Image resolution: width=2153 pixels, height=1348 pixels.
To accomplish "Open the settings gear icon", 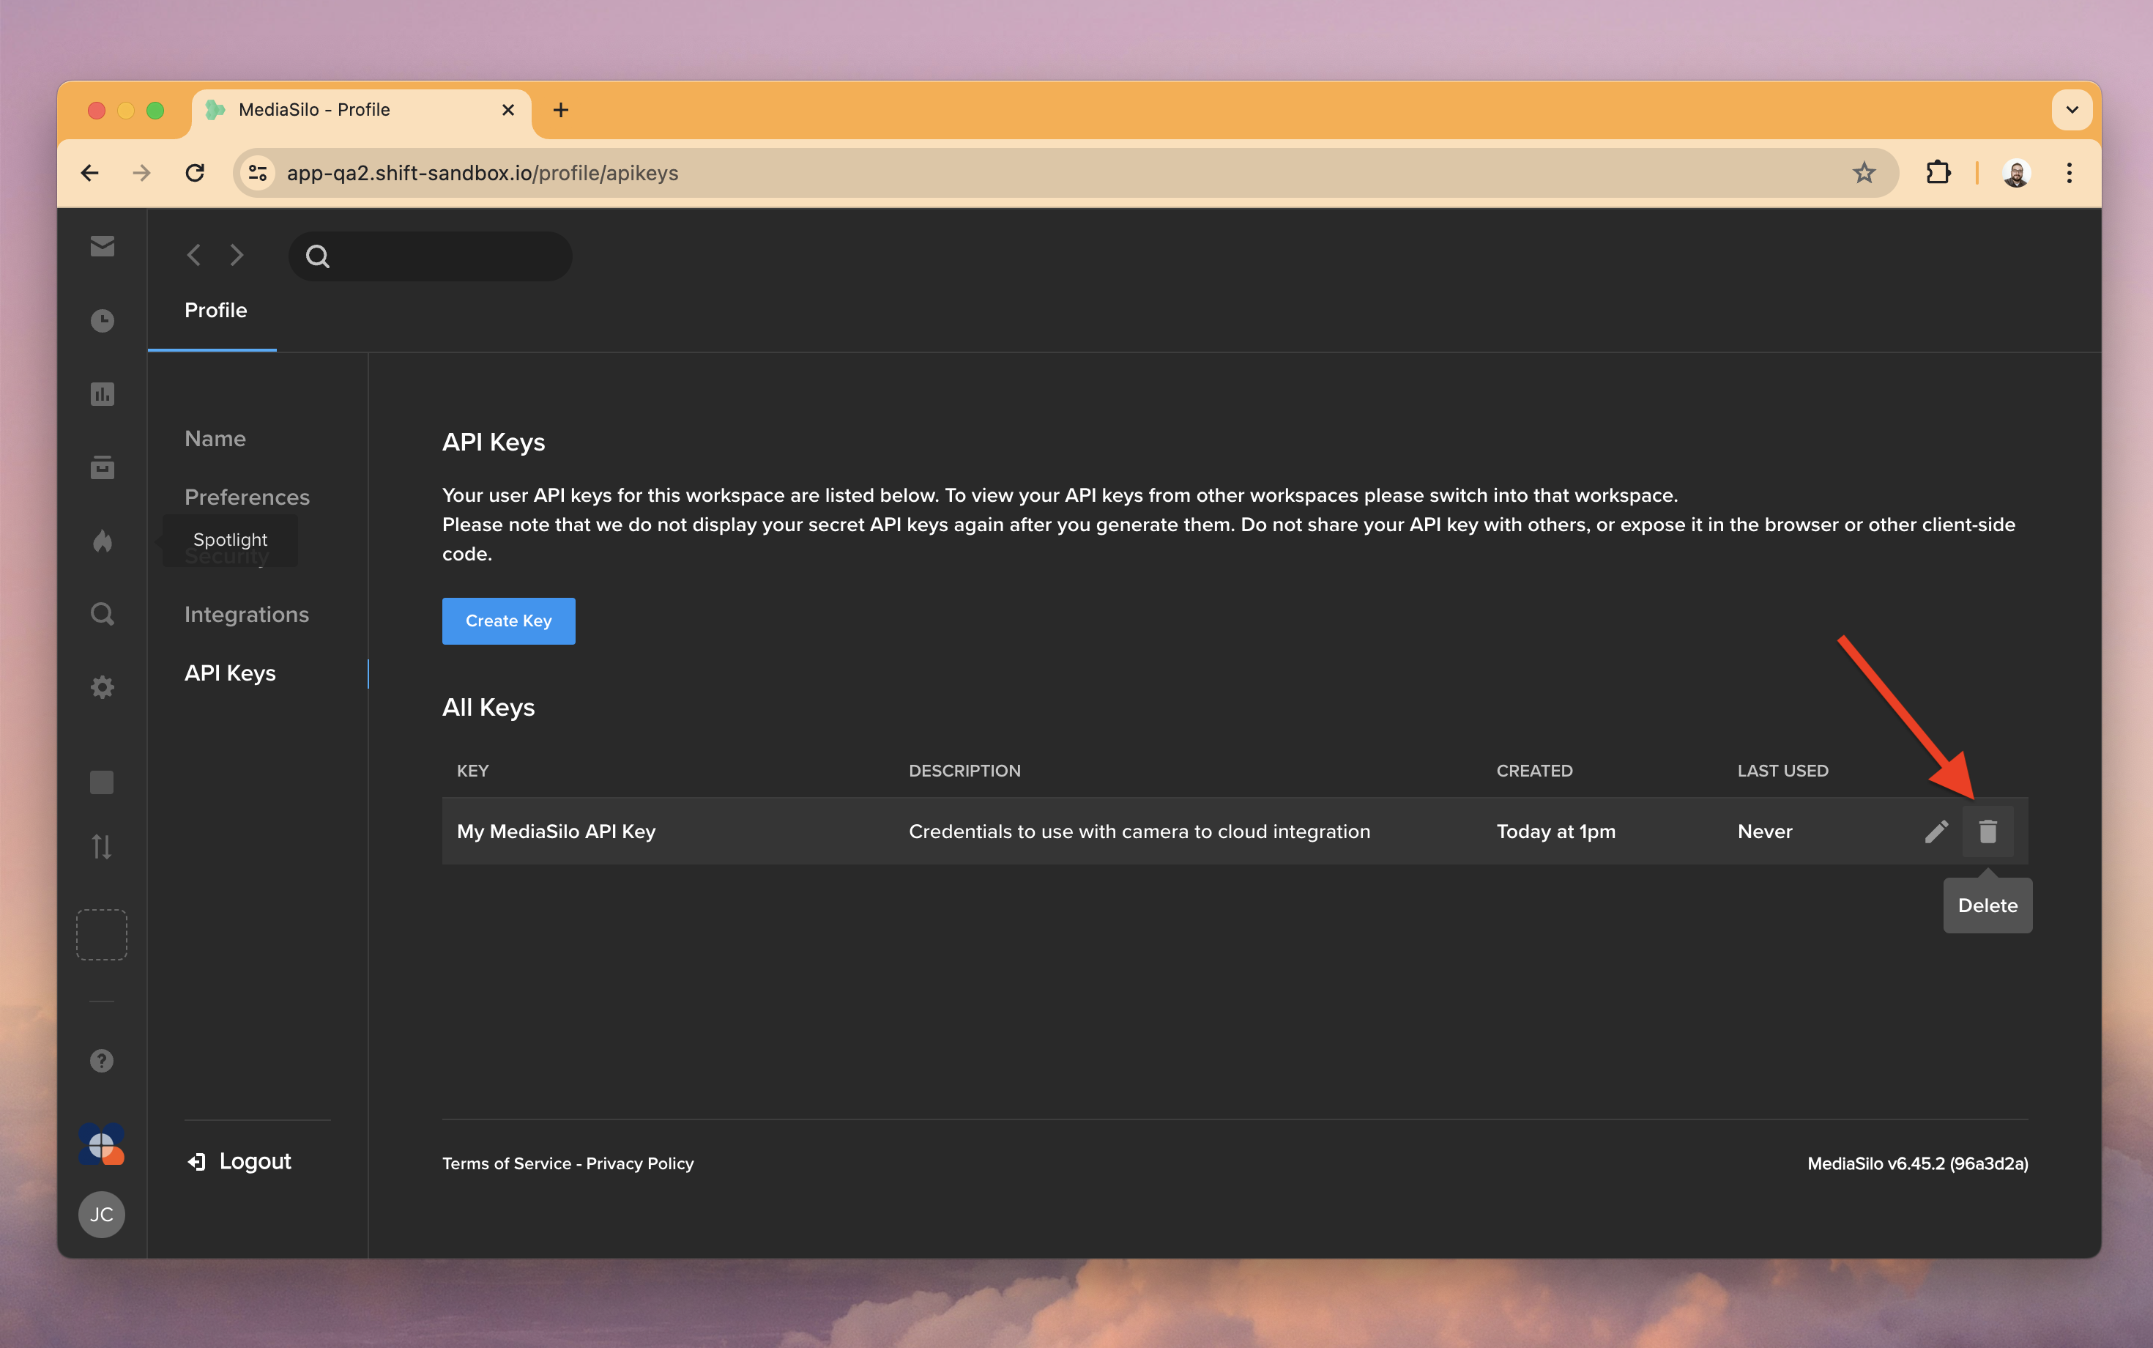I will click(102, 686).
